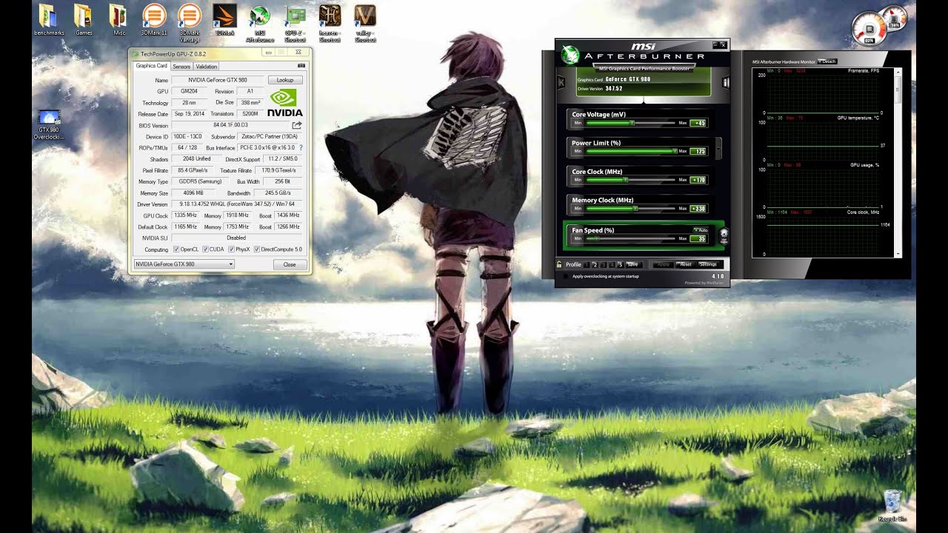The image size is (948, 533).
Task: Toggle the DirectCompute 5.0 checkbox
Action: 257,249
